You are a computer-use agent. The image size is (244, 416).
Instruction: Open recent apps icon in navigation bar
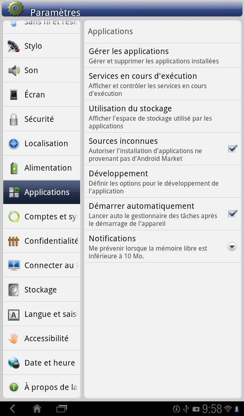61,409
